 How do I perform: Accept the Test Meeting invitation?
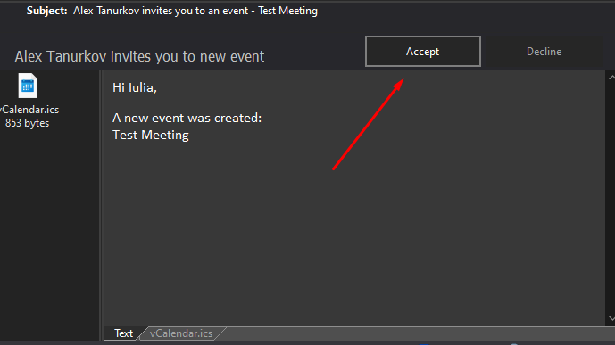pyautogui.click(x=423, y=52)
